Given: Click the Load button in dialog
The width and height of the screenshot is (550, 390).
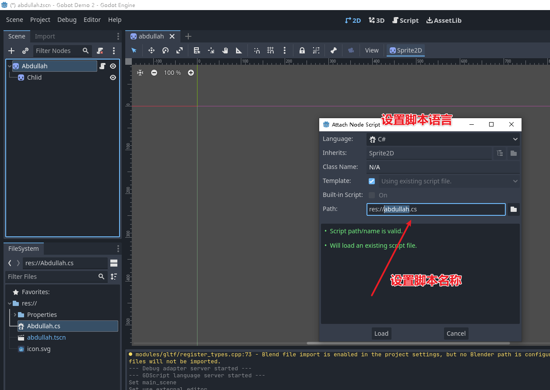Looking at the screenshot, I should tap(381, 334).
